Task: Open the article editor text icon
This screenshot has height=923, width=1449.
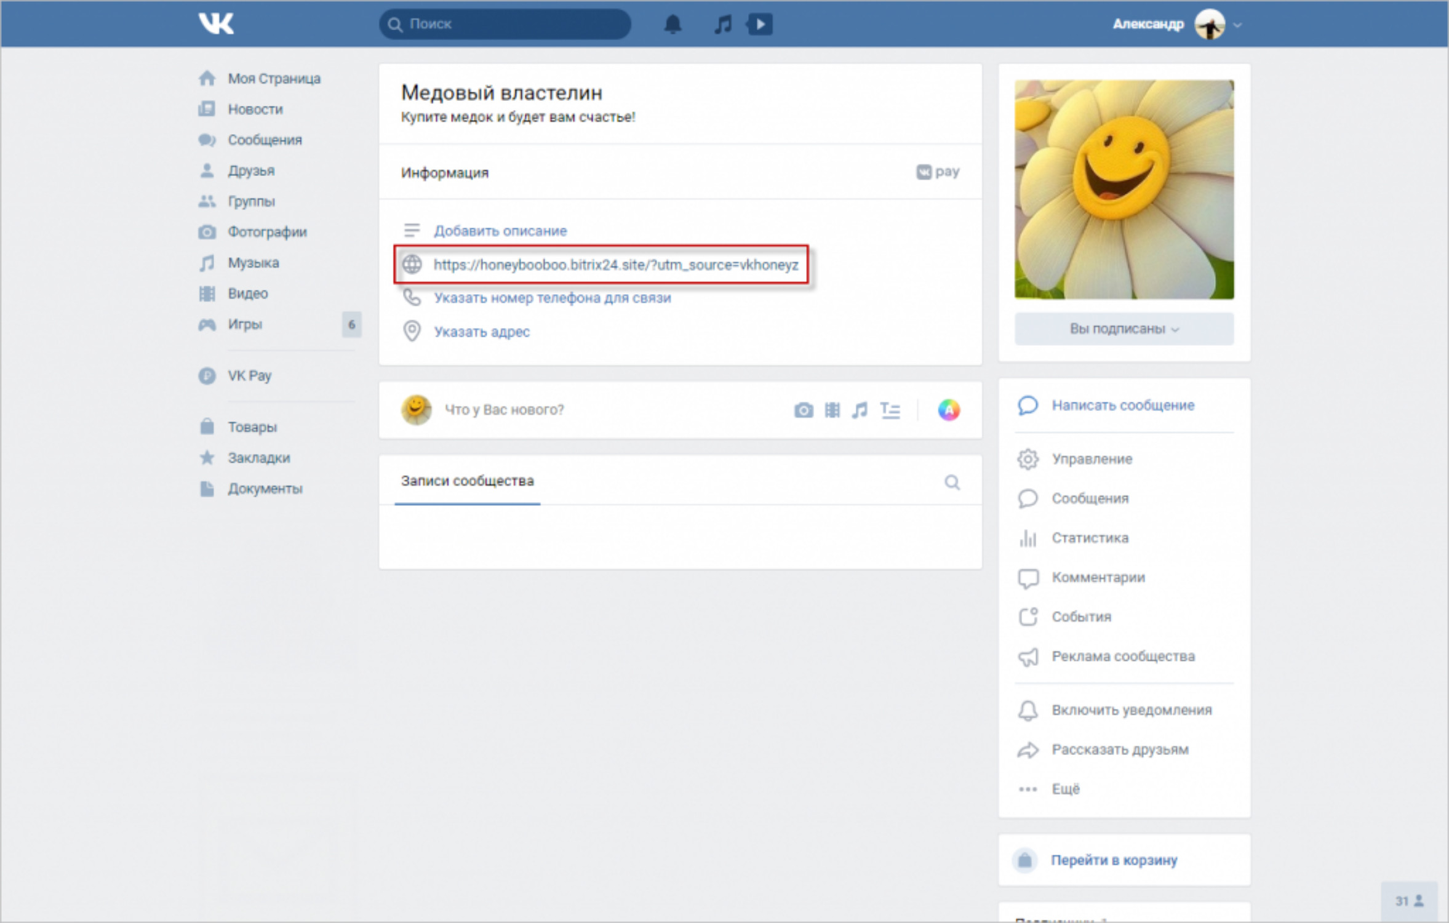Action: (x=890, y=410)
